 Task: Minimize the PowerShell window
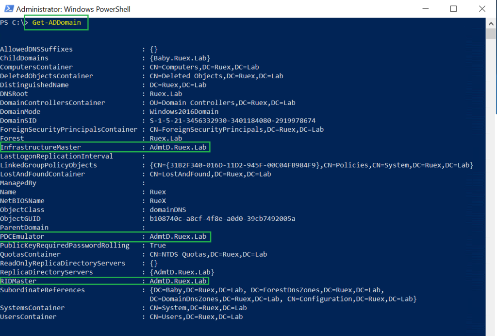[425, 9]
